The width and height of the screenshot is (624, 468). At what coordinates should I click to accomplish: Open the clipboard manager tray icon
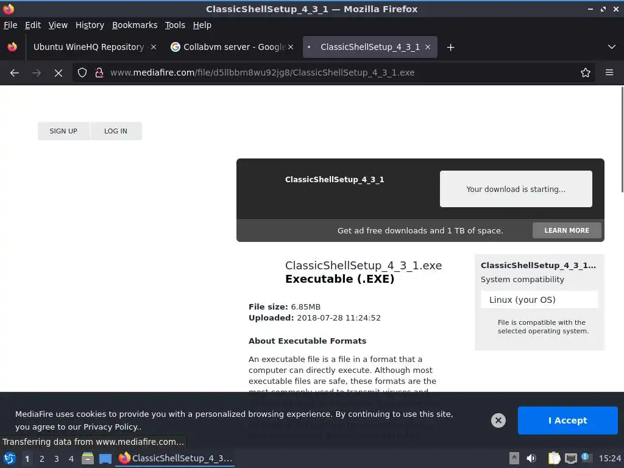(x=554, y=458)
